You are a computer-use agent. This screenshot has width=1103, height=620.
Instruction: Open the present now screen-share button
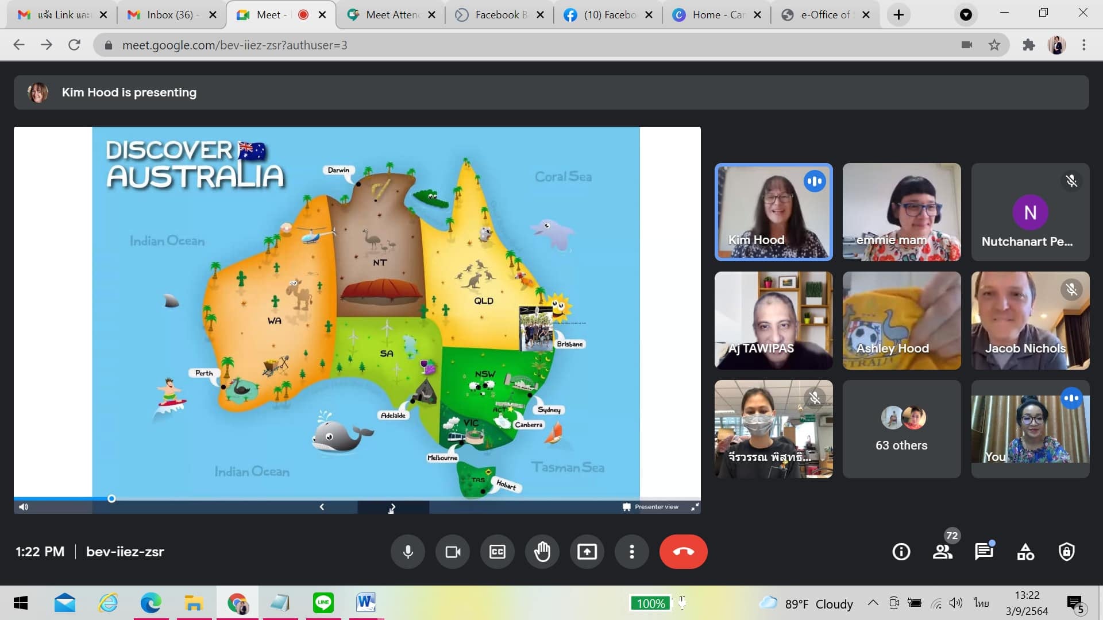(x=587, y=552)
